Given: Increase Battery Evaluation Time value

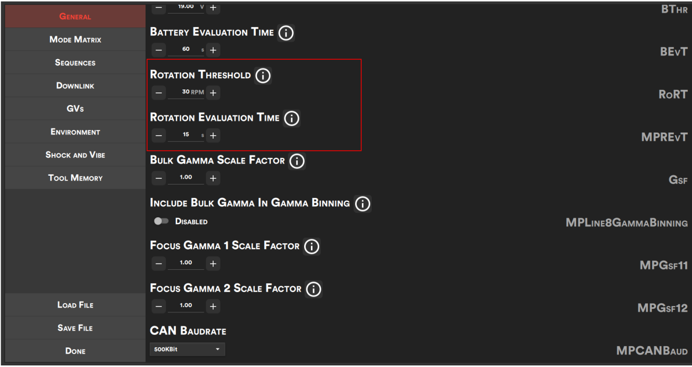Looking at the screenshot, I should coord(213,50).
